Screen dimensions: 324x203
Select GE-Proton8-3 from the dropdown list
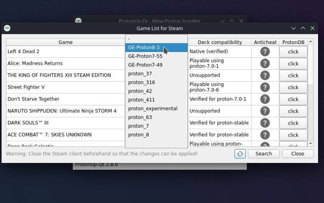pos(156,48)
